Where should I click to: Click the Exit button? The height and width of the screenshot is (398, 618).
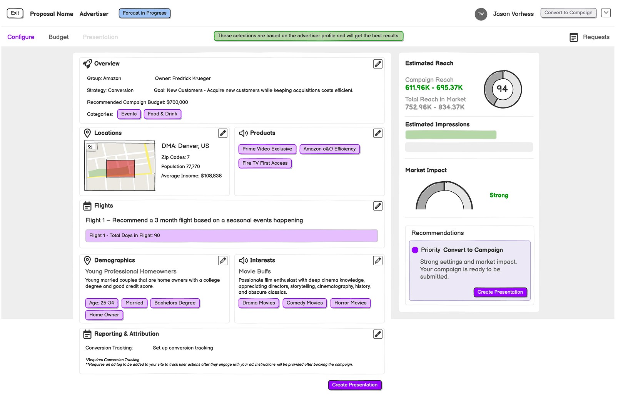(15, 13)
